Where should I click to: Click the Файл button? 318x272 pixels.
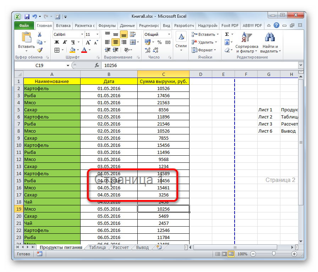click(24, 26)
